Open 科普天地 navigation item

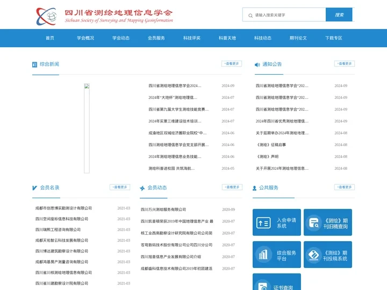pos(227,38)
